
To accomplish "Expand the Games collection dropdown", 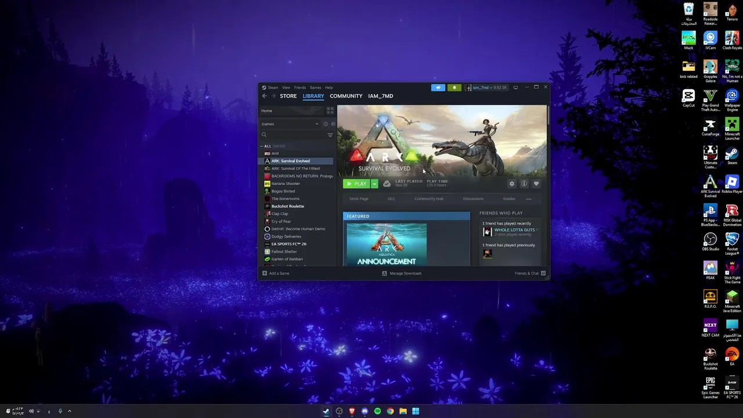I will point(317,124).
